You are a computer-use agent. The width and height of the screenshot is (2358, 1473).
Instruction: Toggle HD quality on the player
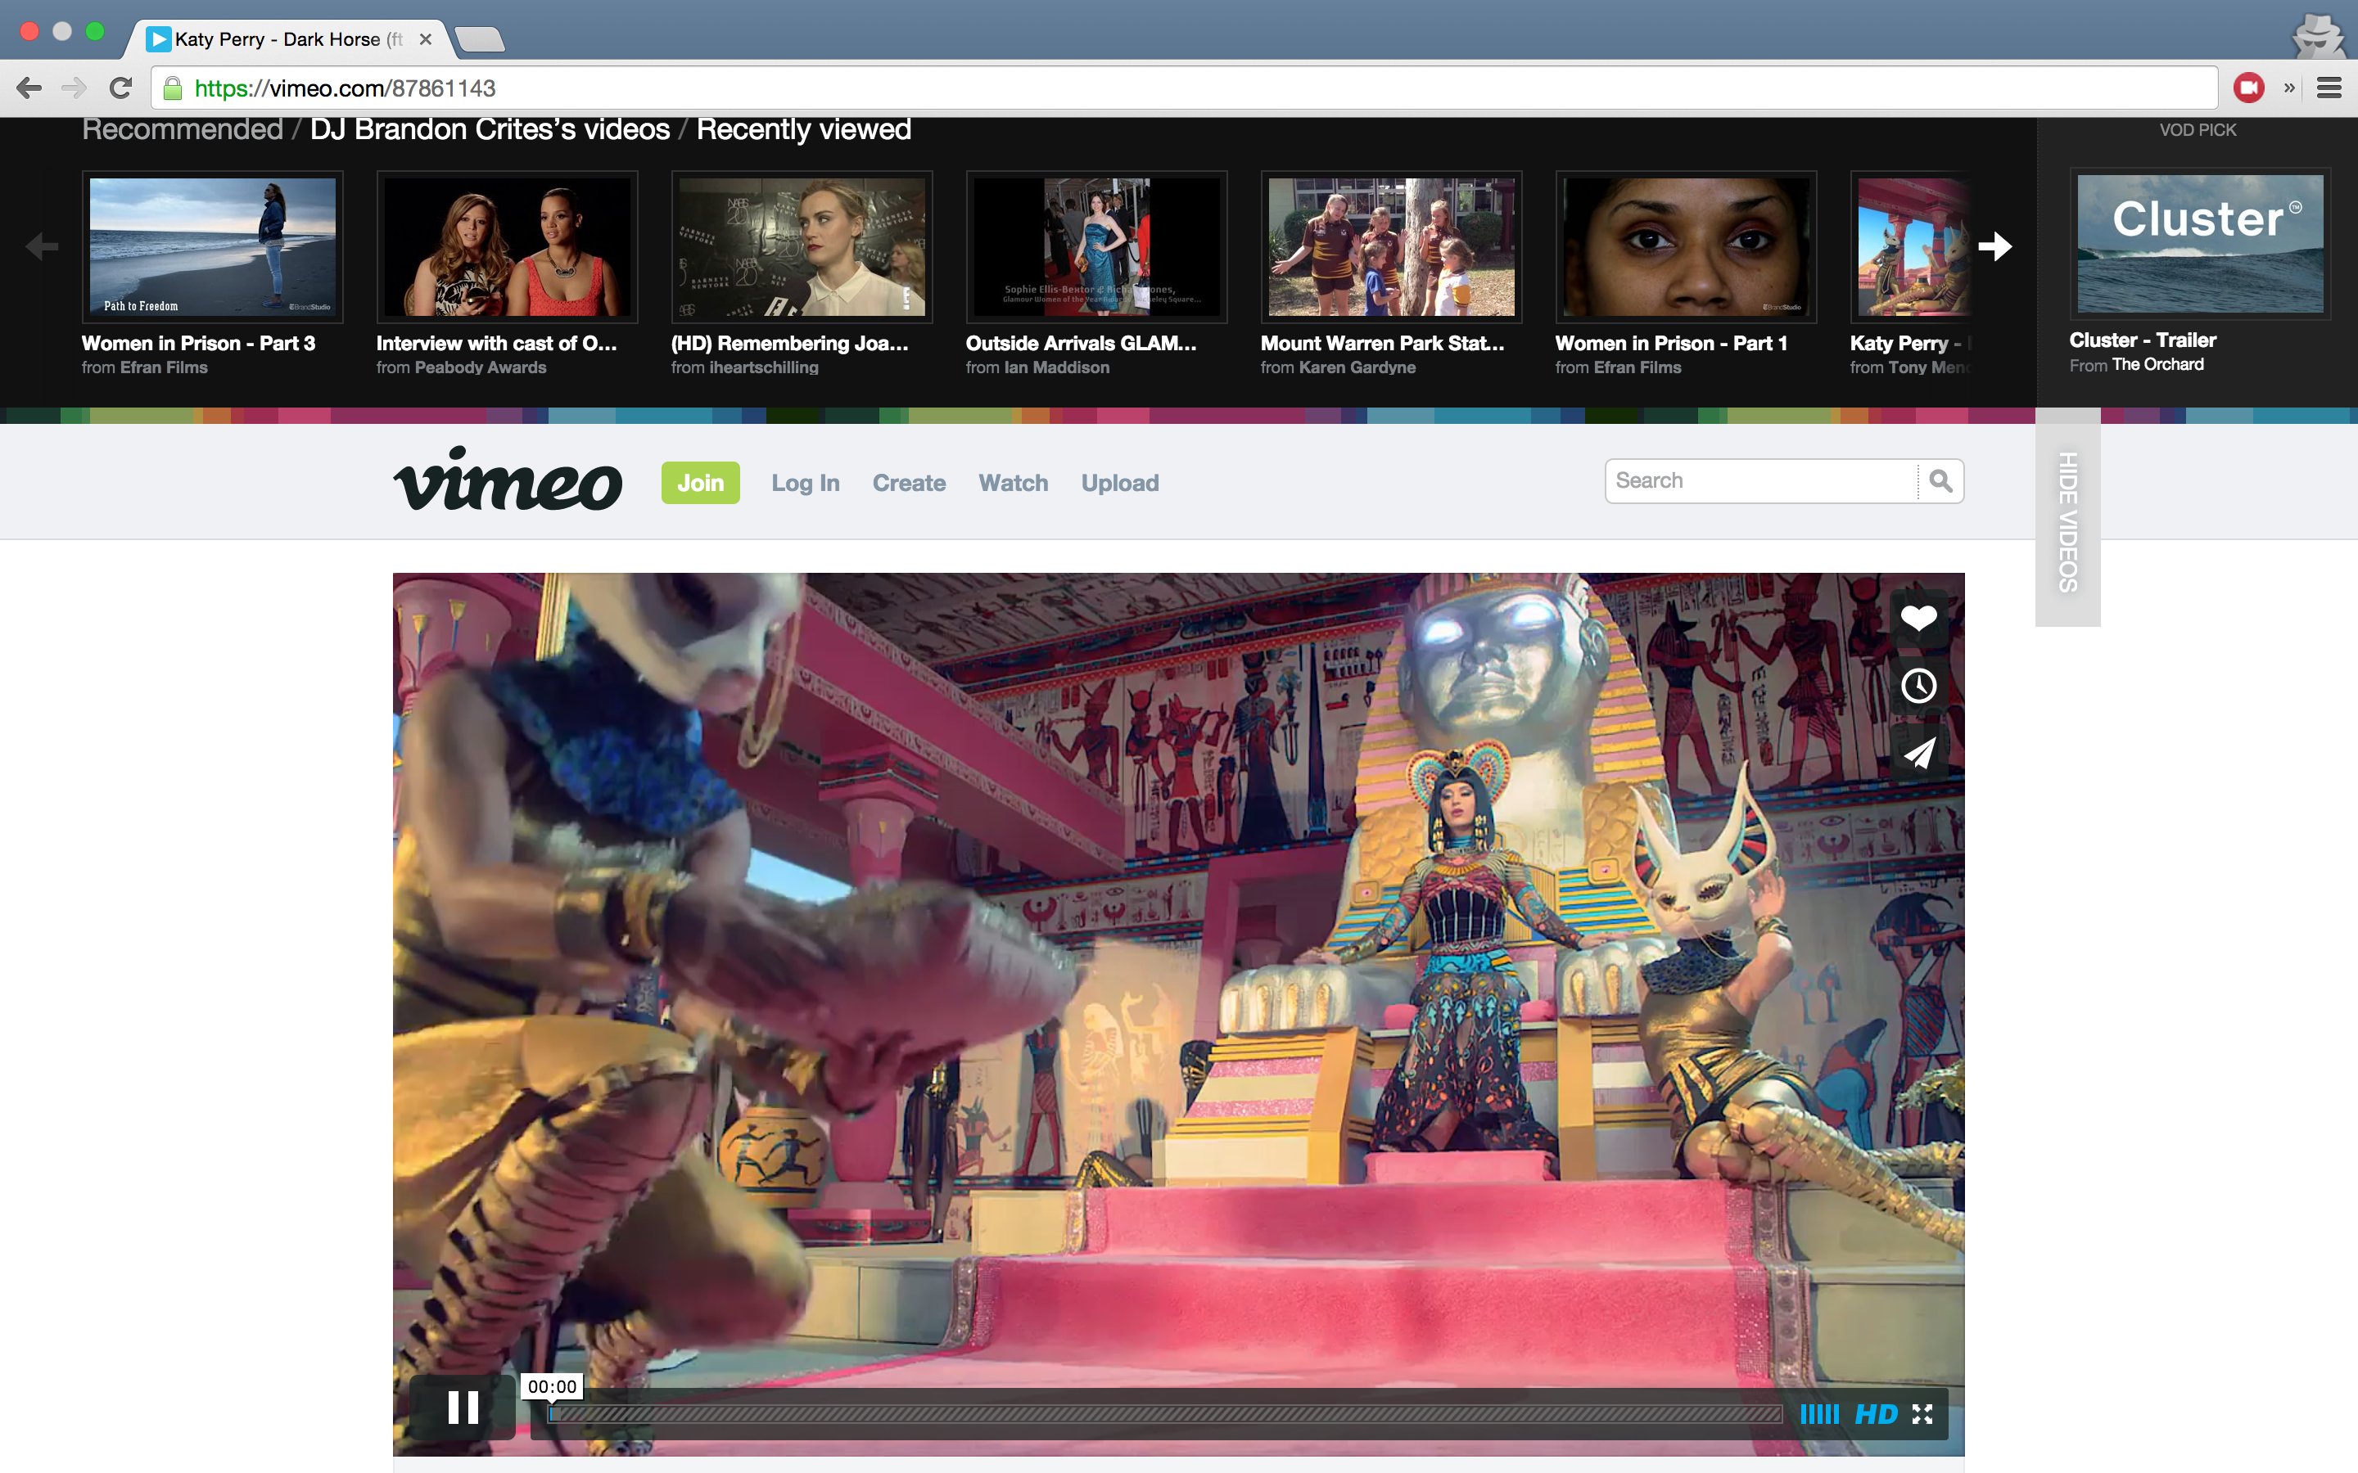click(1876, 1413)
